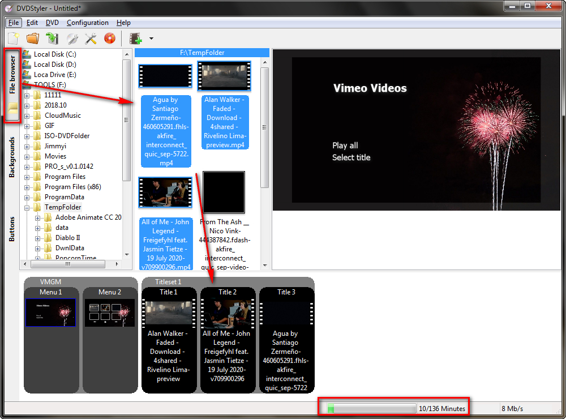Open the Configuration menu
The width and height of the screenshot is (566, 419).
[87, 23]
